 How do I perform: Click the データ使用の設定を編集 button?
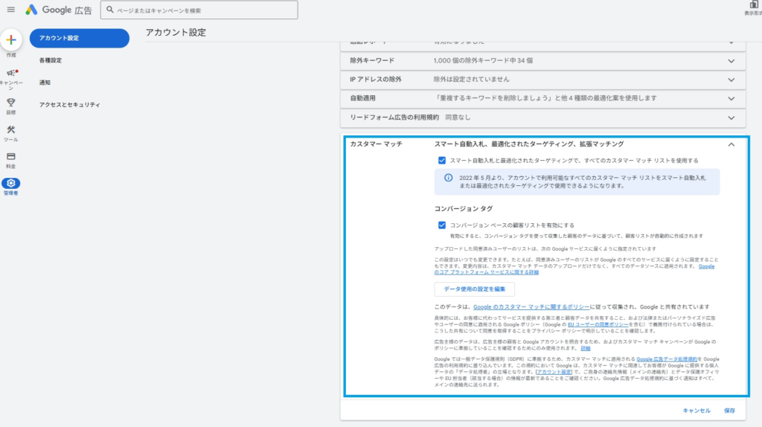pos(474,289)
